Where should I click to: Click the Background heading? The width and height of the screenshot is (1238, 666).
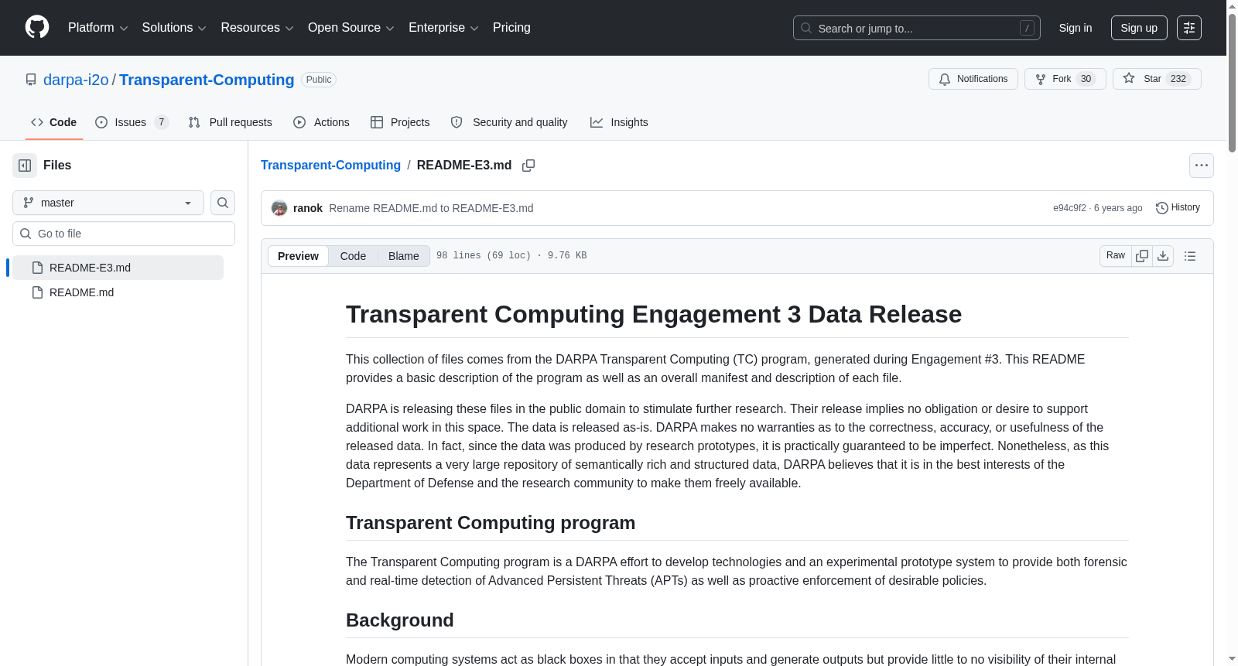point(400,620)
